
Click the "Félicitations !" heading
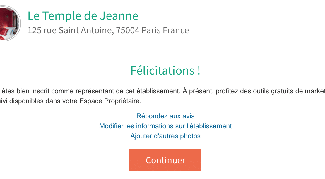point(165,71)
